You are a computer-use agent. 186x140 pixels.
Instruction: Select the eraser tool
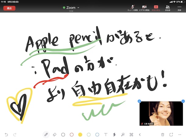point(55,134)
